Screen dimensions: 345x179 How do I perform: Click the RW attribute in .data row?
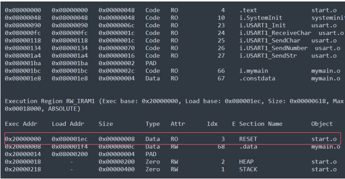[174, 147]
